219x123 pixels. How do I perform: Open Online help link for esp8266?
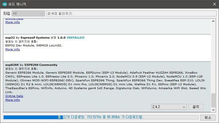[14, 96]
